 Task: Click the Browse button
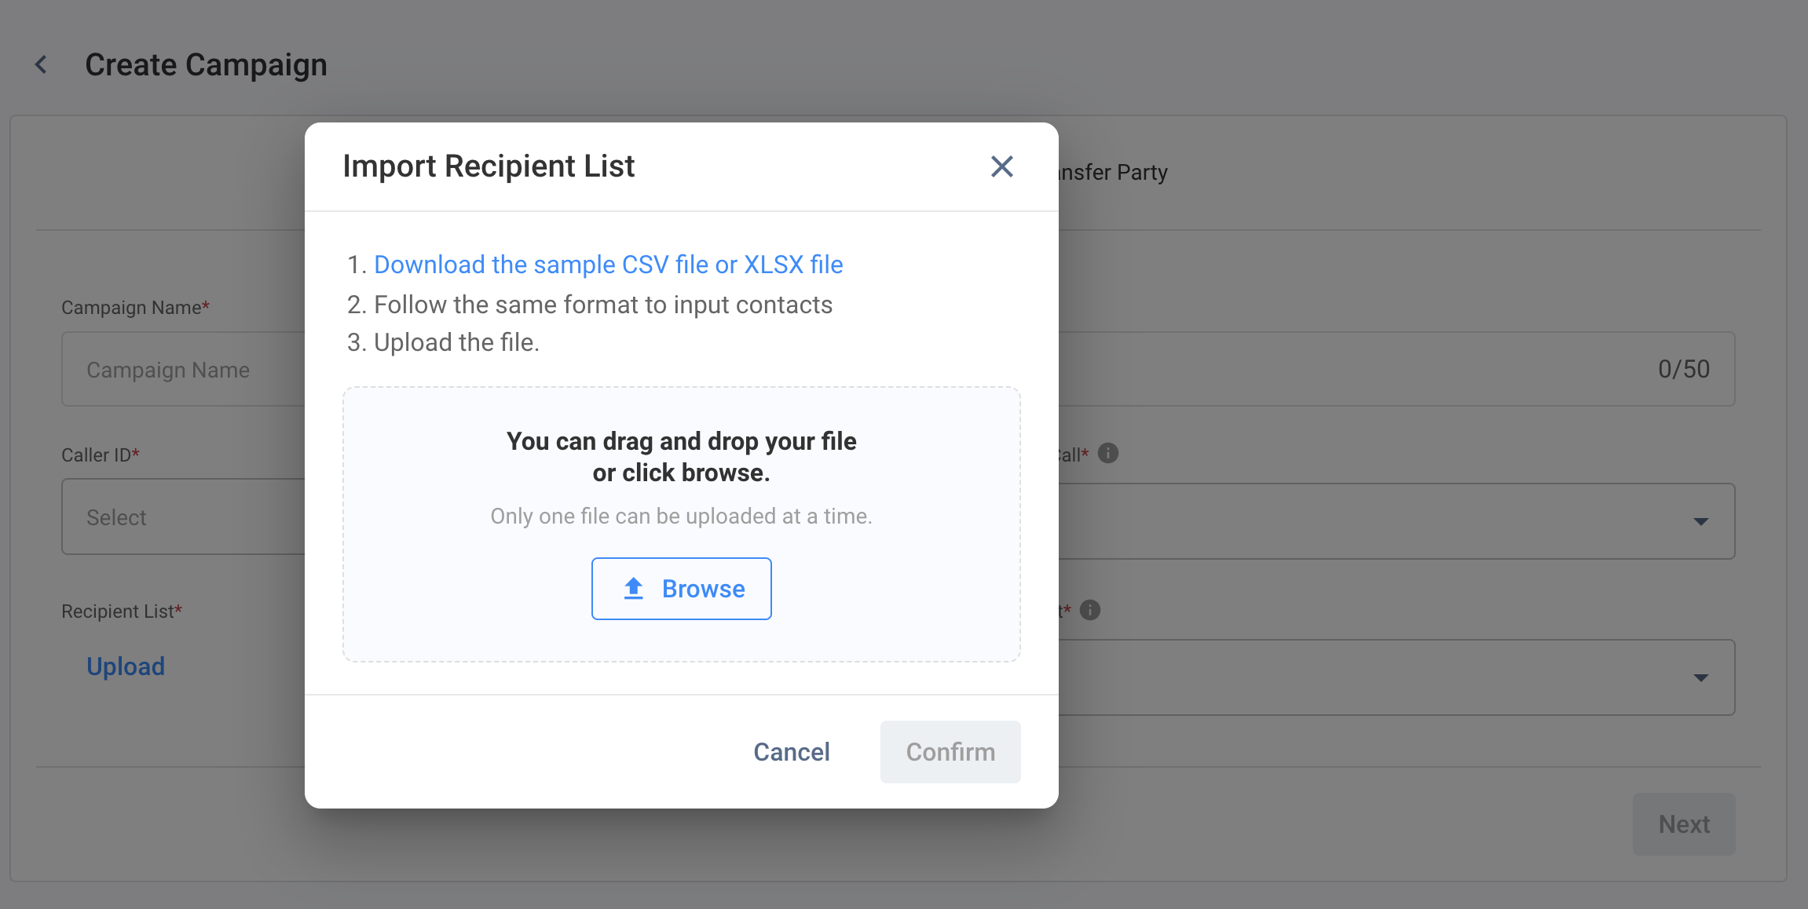681,589
